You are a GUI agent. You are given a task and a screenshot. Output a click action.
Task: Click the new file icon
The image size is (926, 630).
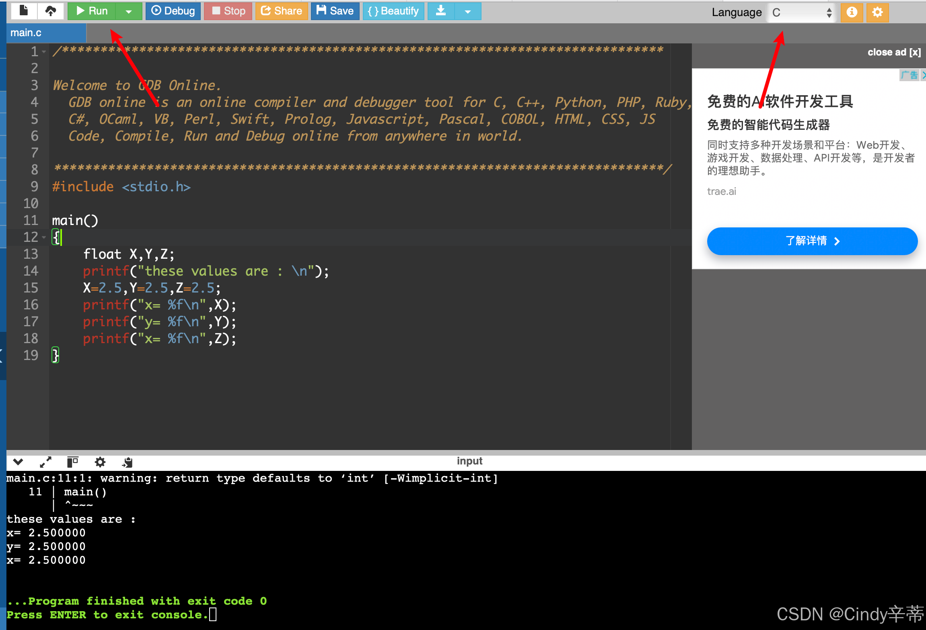pyautogui.click(x=24, y=11)
